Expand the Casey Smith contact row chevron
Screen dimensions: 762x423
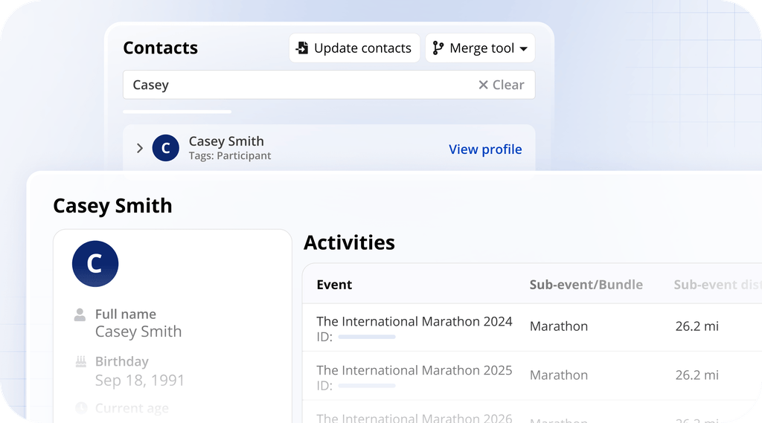click(140, 148)
